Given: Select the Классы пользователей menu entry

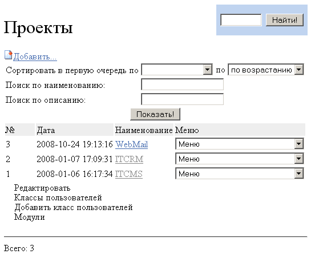Looking at the screenshot, I should coord(58,197).
